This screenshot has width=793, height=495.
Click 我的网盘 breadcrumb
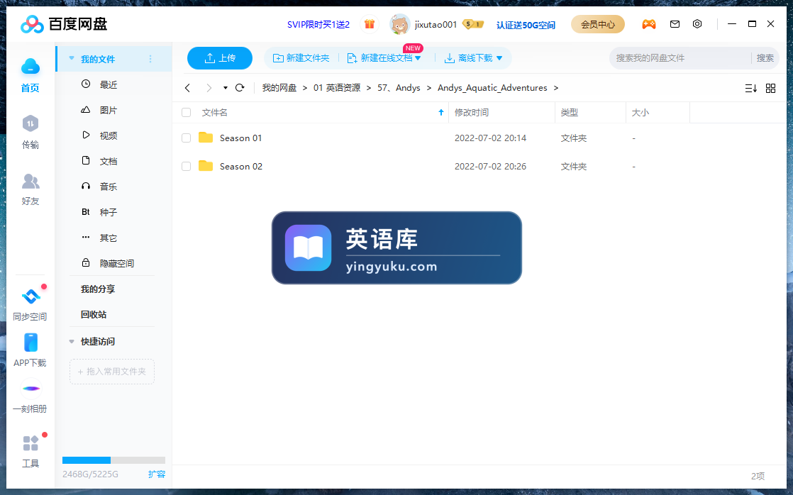tap(279, 88)
